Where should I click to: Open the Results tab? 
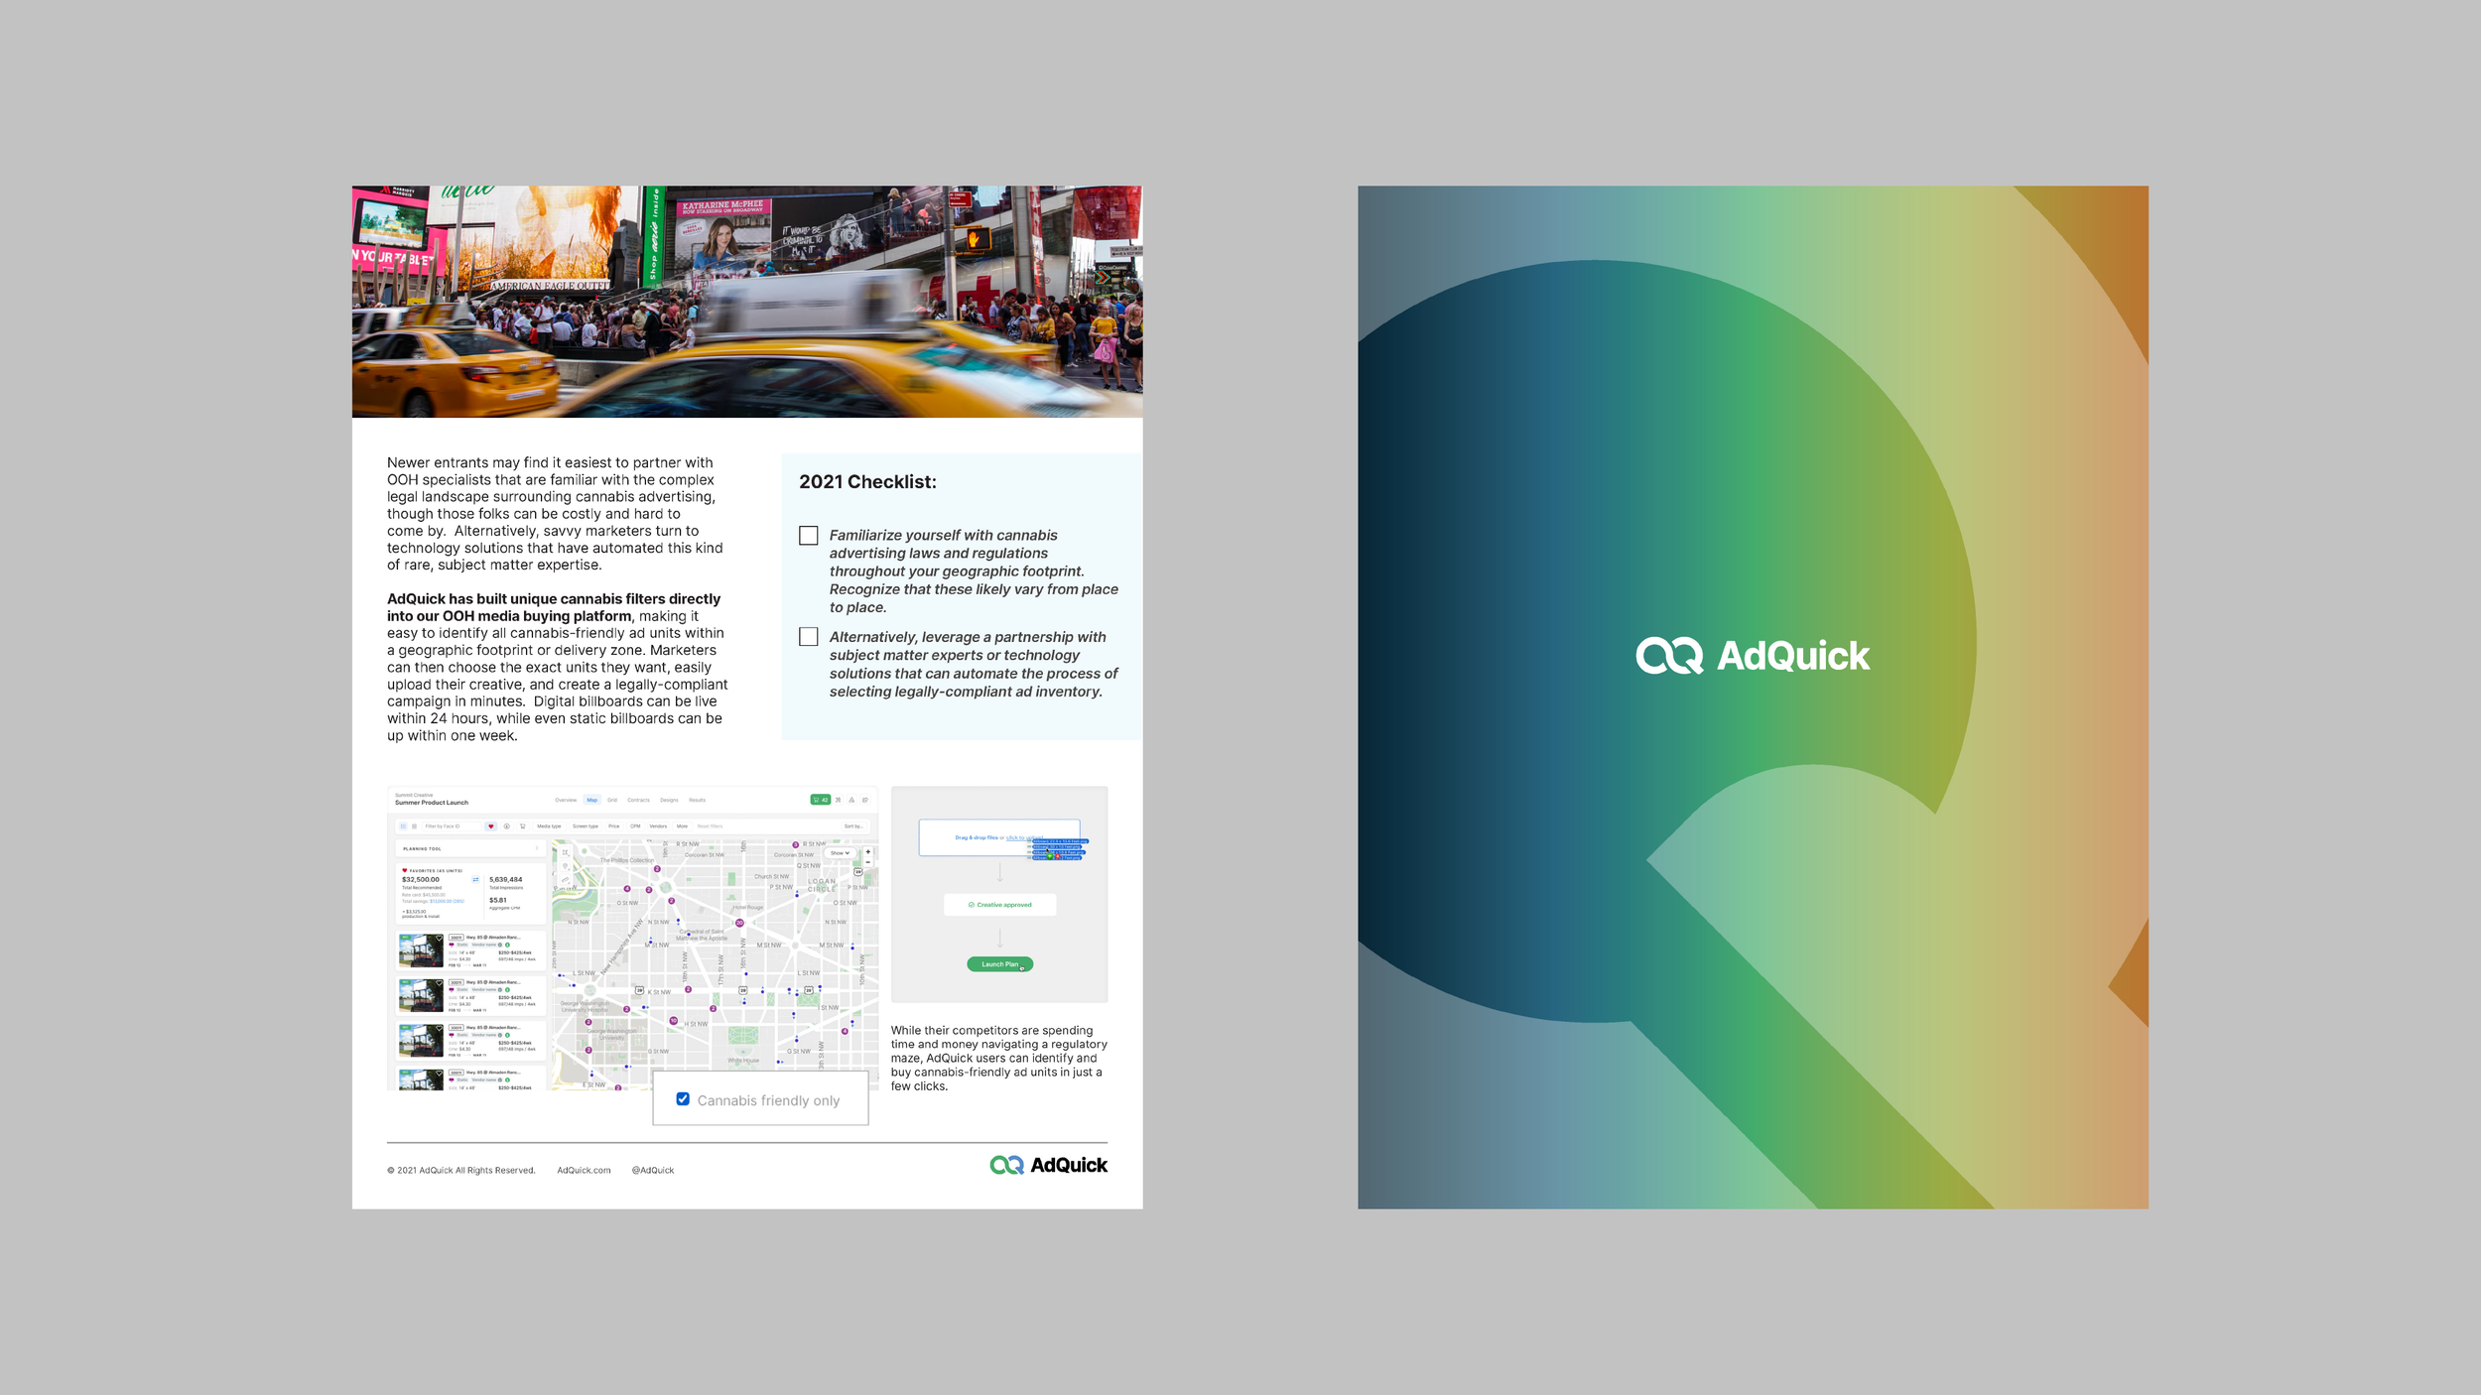coord(698,800)
